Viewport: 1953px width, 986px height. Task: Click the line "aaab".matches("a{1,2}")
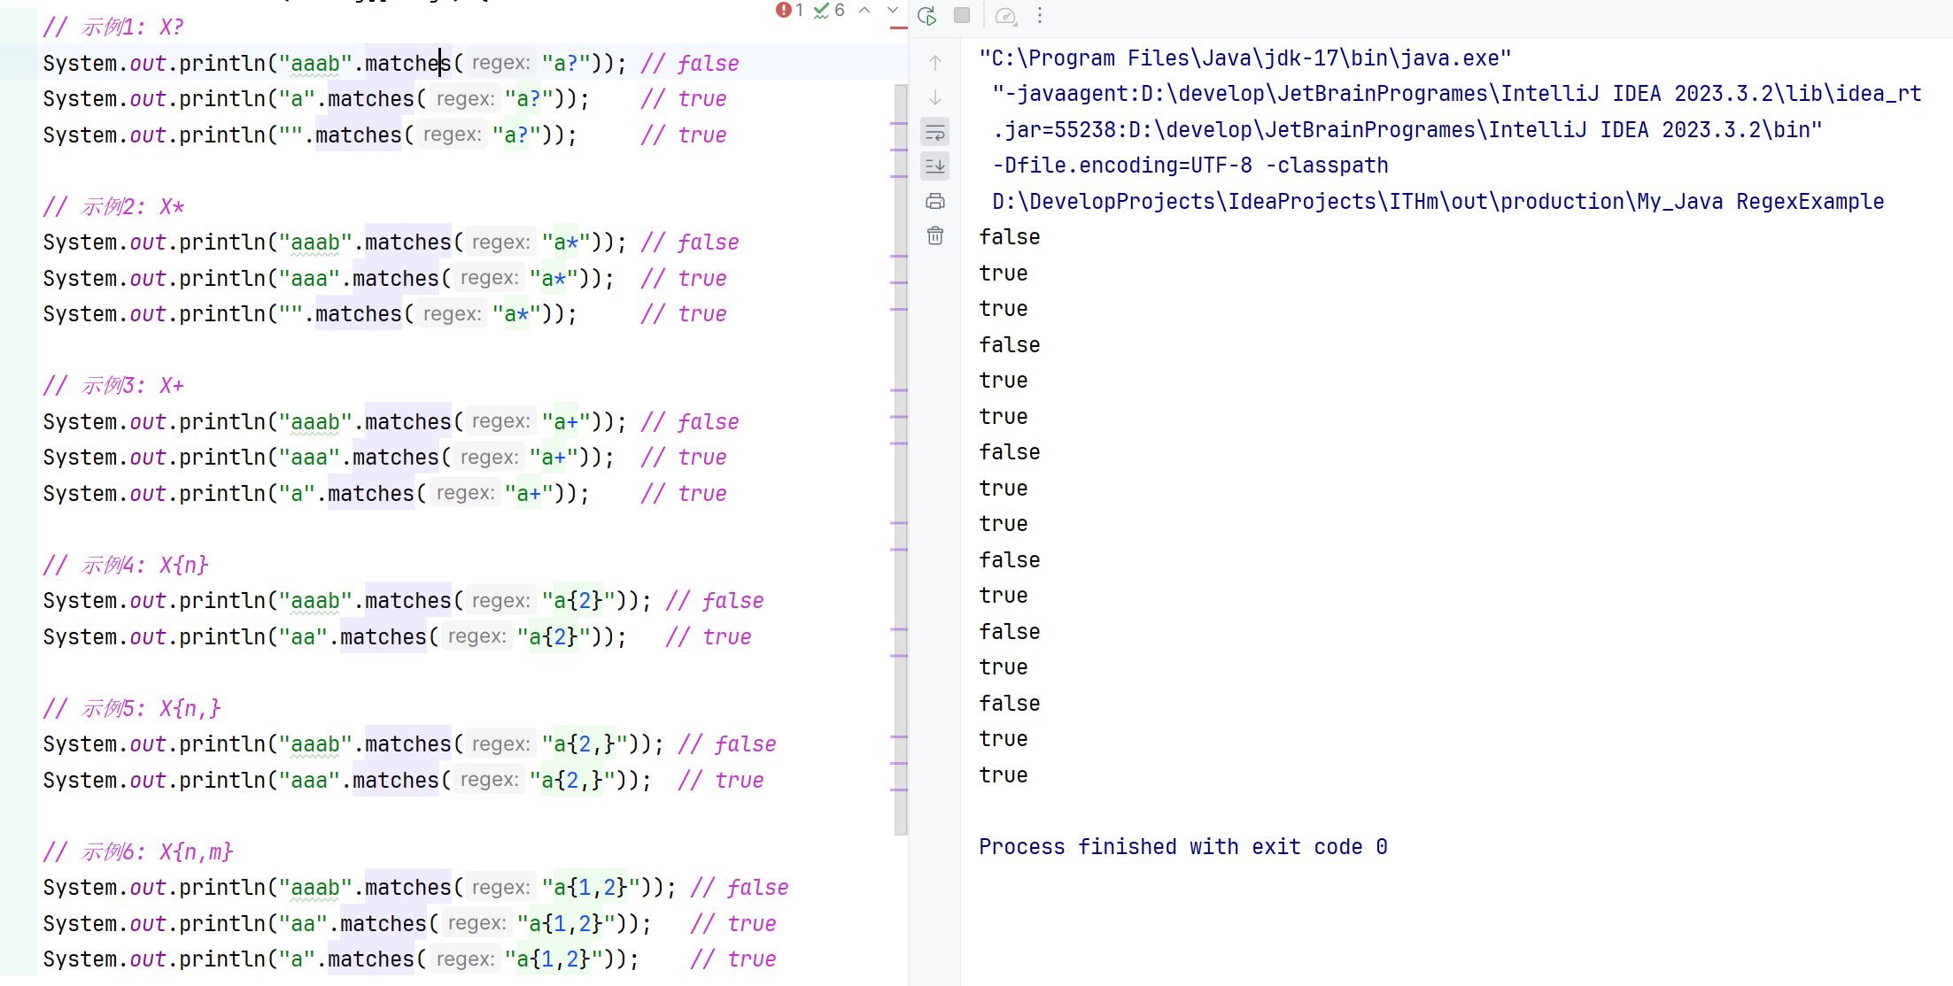point(415,887)
